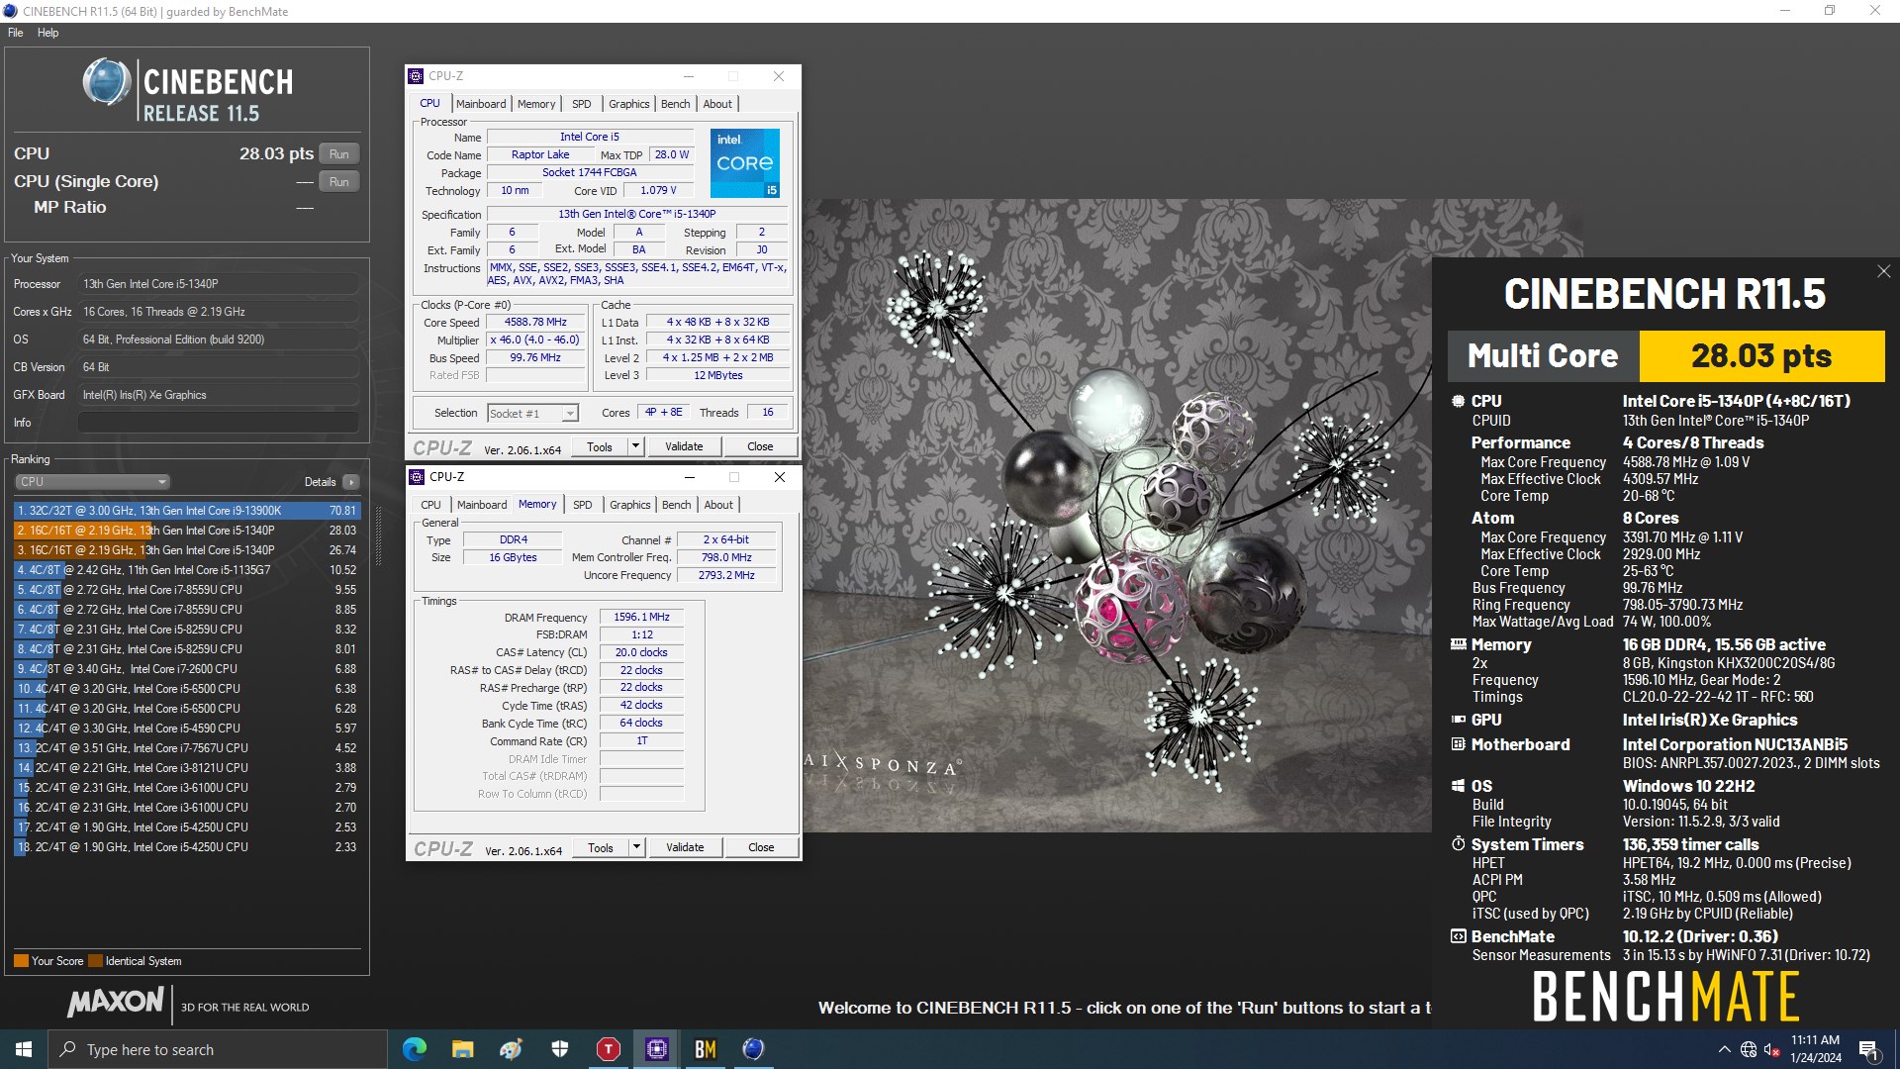Open Socket #1 selection dropdown
Screen dimensions: 1900x1069
pyautogui.click(x=532, y=413)
